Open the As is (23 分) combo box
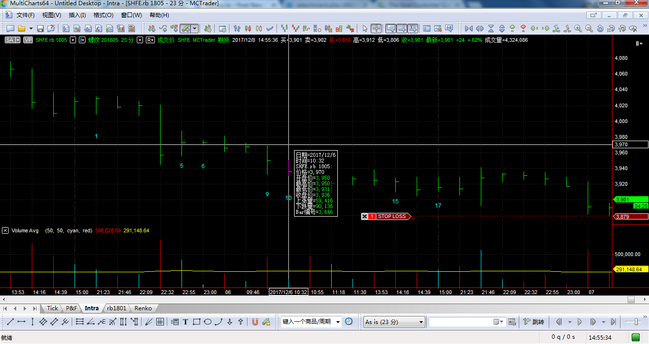 393,322
